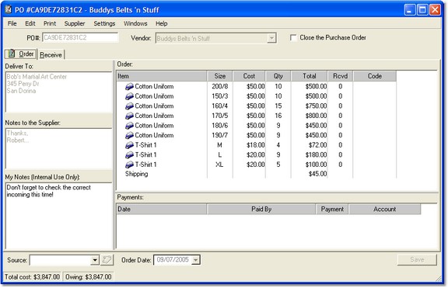Open the Settings menu
This screenshot has height=288, width=448.
coord(104,23)
